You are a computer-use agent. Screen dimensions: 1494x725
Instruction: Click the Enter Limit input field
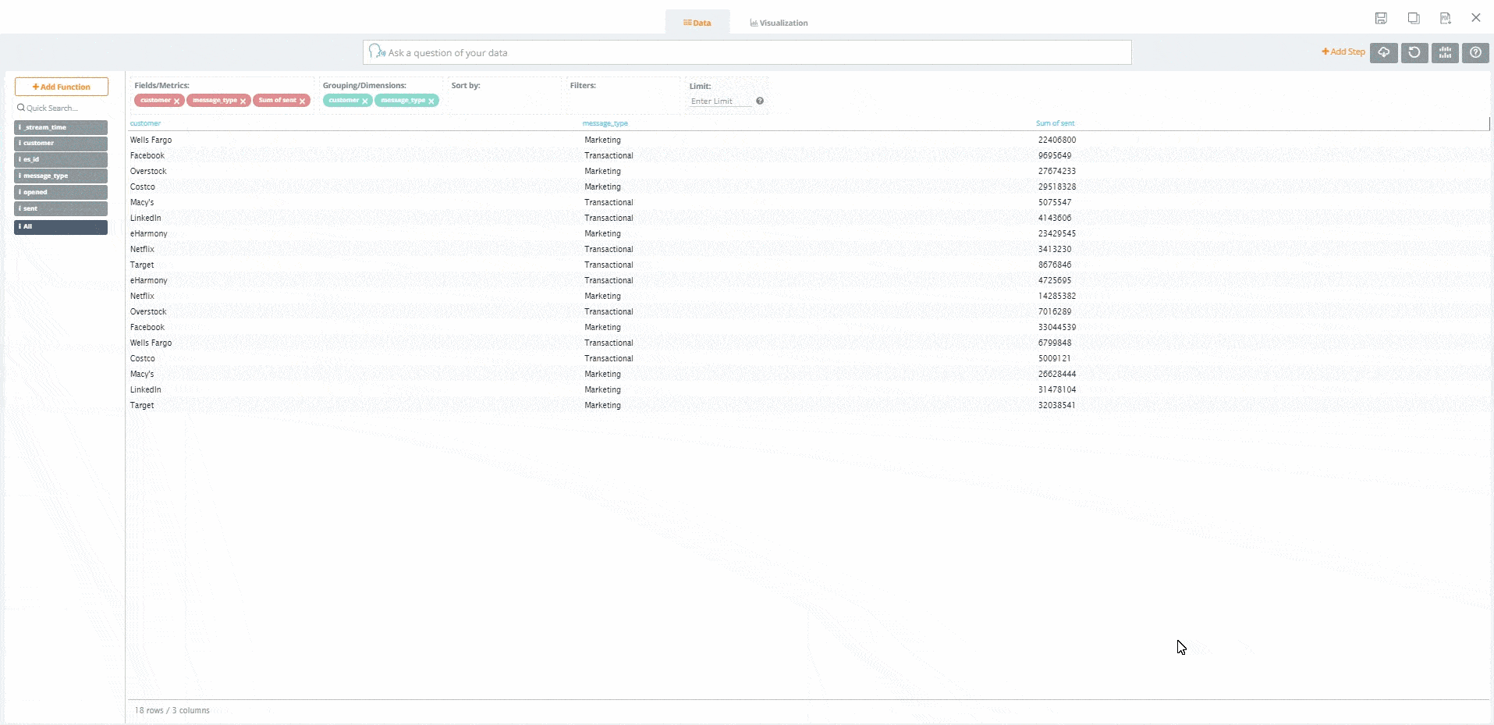click(x=721, y=101)
